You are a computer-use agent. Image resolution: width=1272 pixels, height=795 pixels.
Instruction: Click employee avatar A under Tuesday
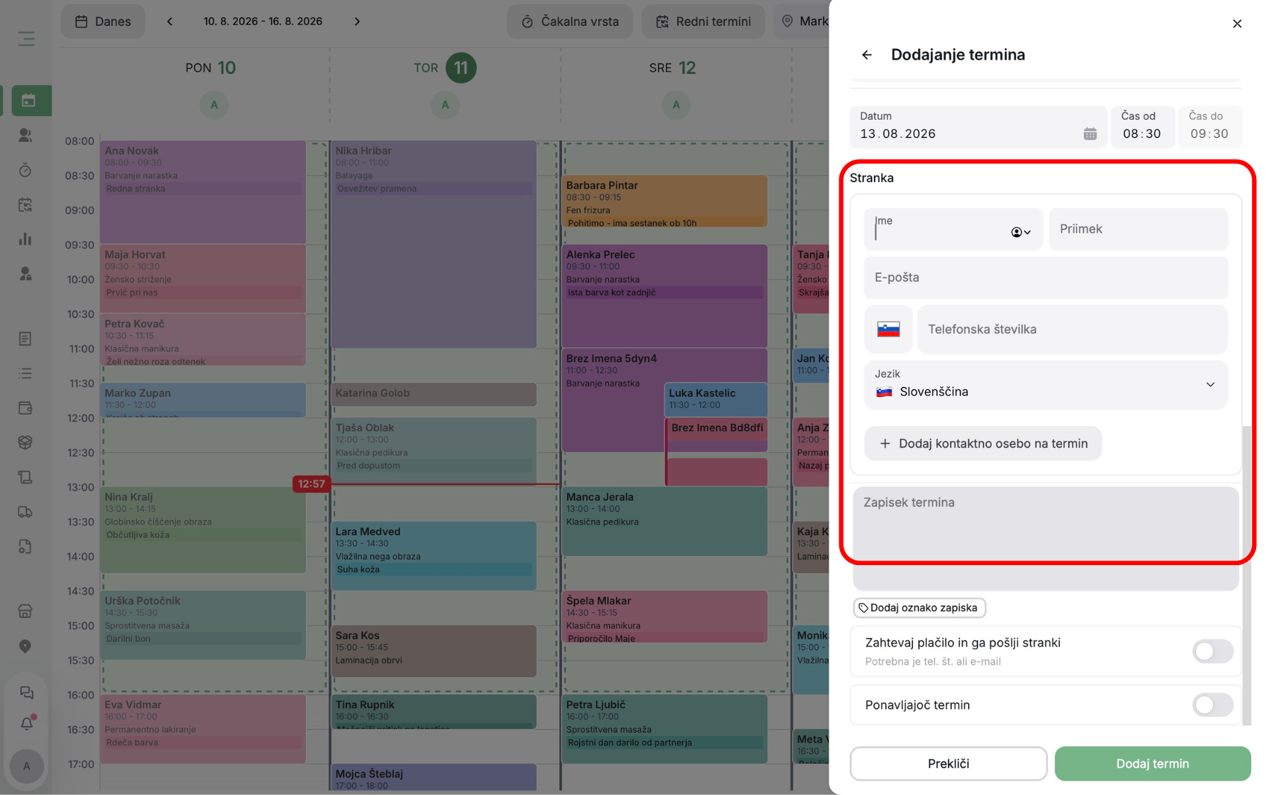click(x=445, y=105)
